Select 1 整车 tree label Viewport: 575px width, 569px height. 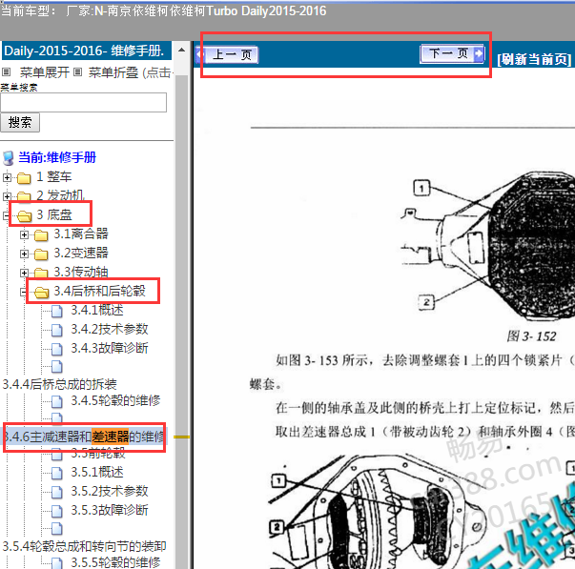(54, 177)
